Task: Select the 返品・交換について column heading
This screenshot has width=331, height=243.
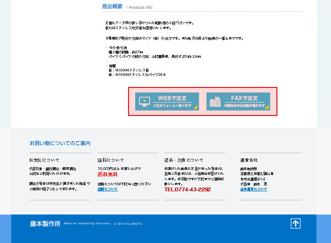Action: coord(184,160)
